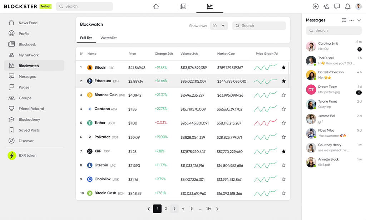Go to page 3 in pagination

coord(174,209)
